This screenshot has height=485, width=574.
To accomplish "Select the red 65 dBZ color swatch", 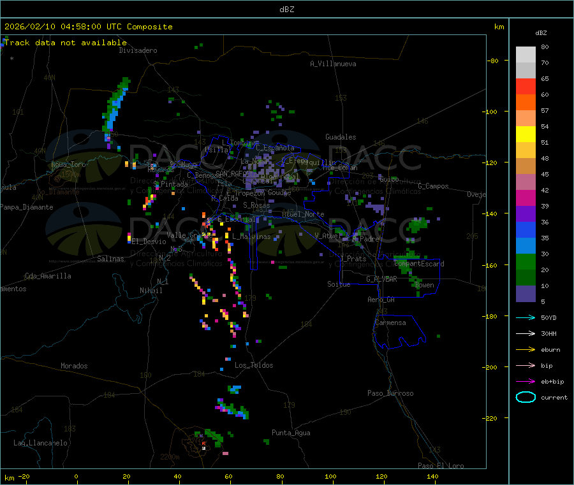I will pos(526,86).
